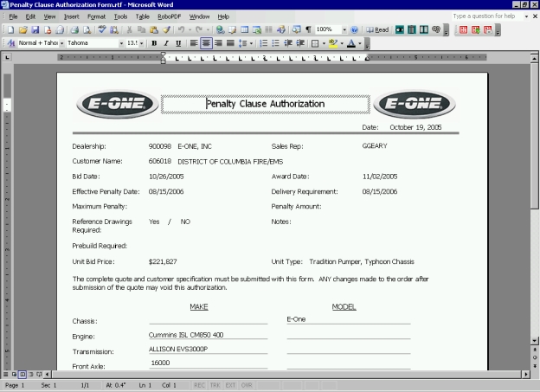The width and height of the screenshot is (540, 392).
Task: Run Spelling and Grammar check
Action: [x=101, y=30]
